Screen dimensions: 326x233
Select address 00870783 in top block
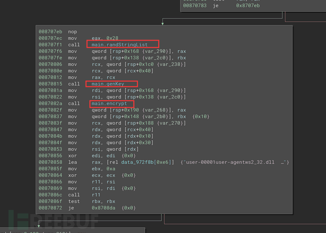point(195,6)
